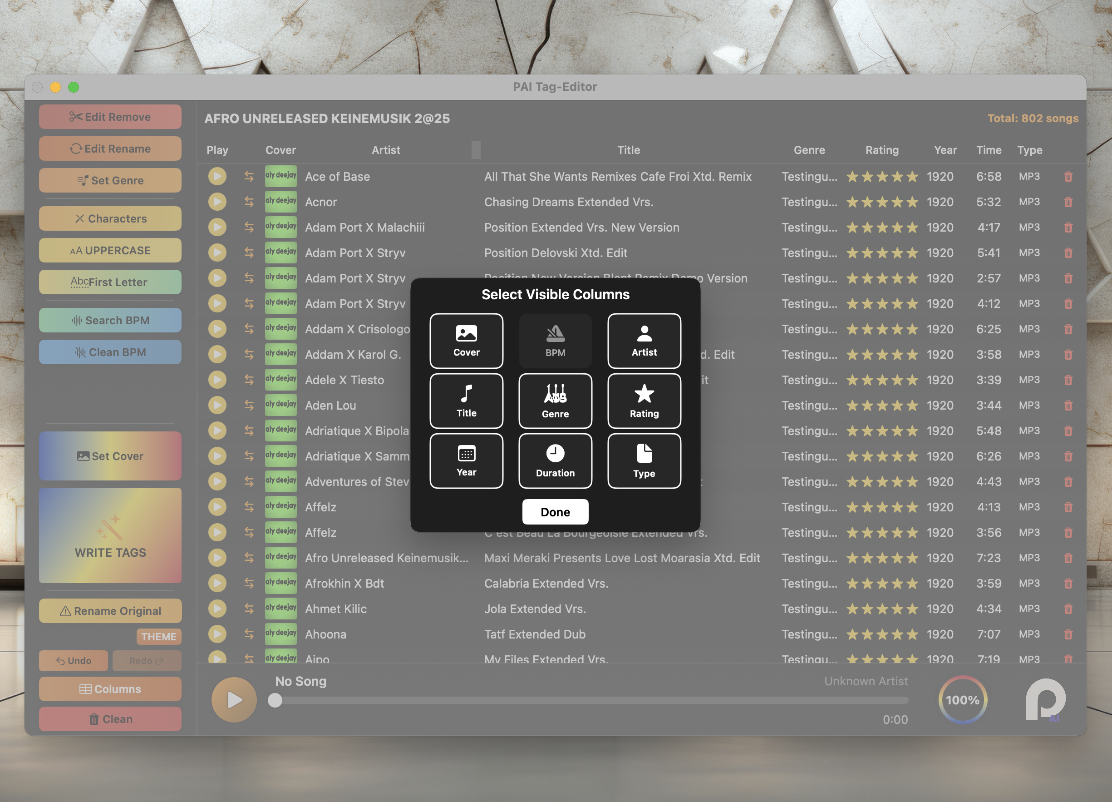This screenshot has height=802, width=1112.
Task: Toggle the Type column visibility
Action: (x=644, y=460)
